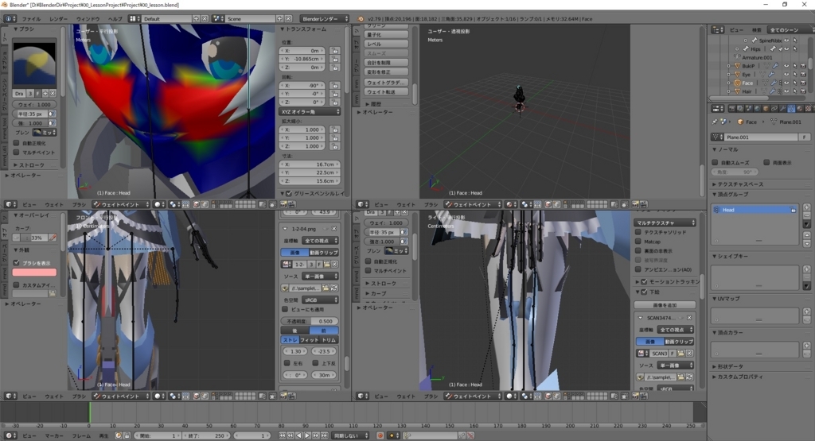This screenshot has height=441, width=815.
Task: Open the ヘルプ menu
Action: coord(115,19)
